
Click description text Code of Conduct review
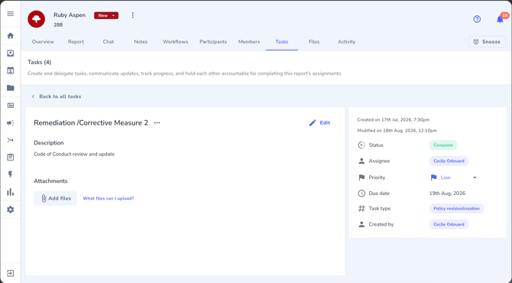point(74,154)
